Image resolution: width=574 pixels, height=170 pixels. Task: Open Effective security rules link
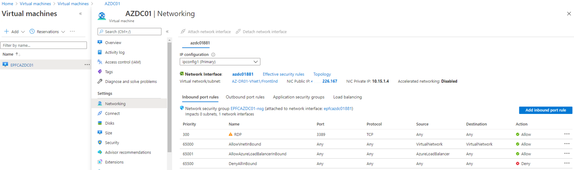click(283, 74)
